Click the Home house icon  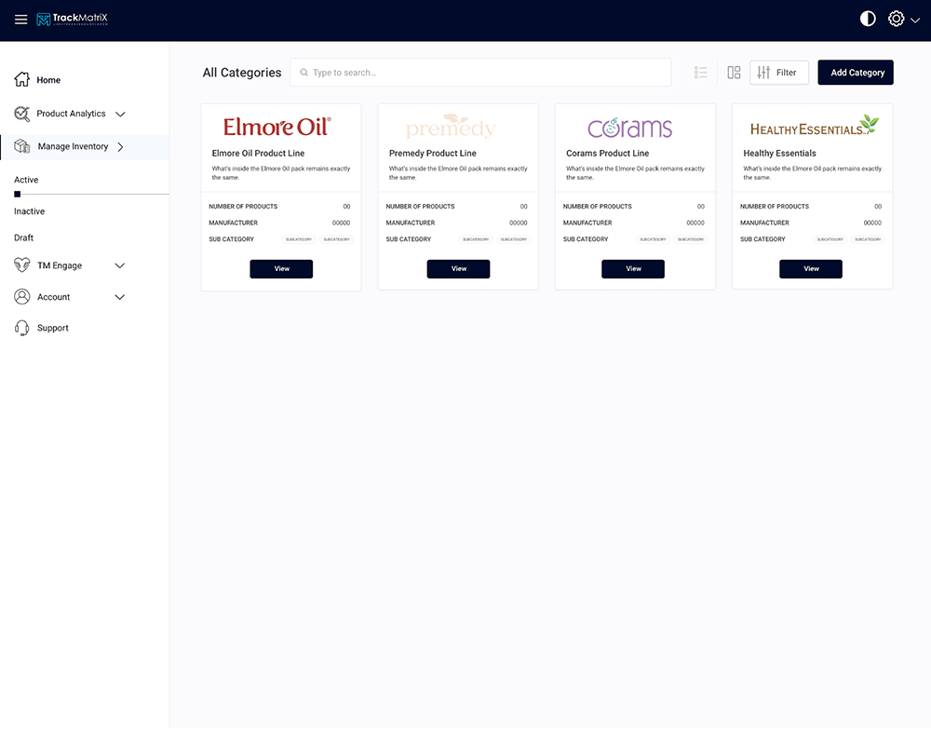coord(22,79)
